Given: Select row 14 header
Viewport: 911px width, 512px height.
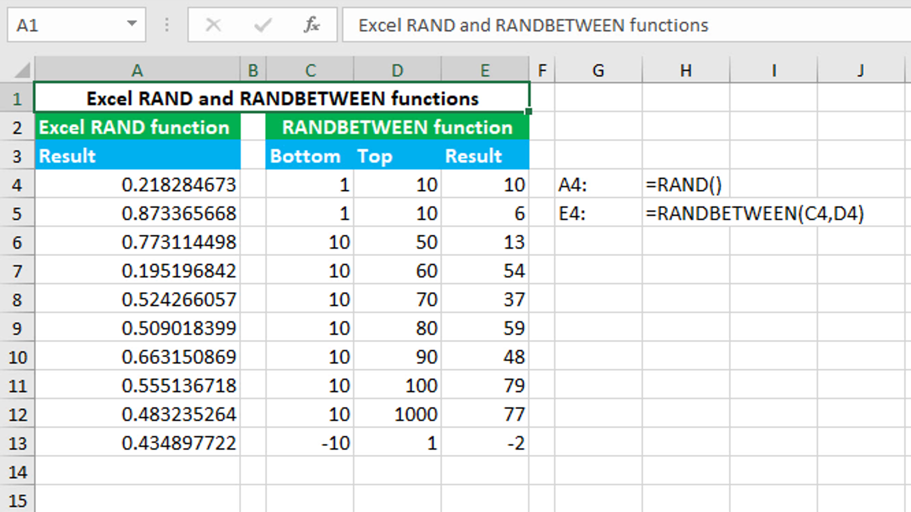Looking at the screenshot, I should click(x=17, y=472).
